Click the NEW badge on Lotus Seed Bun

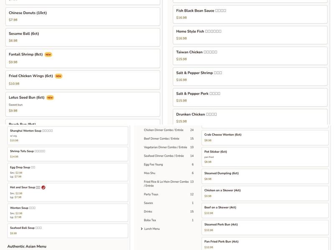pos(50,98)
